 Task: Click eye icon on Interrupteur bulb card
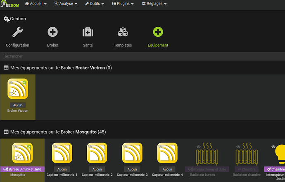273,147
